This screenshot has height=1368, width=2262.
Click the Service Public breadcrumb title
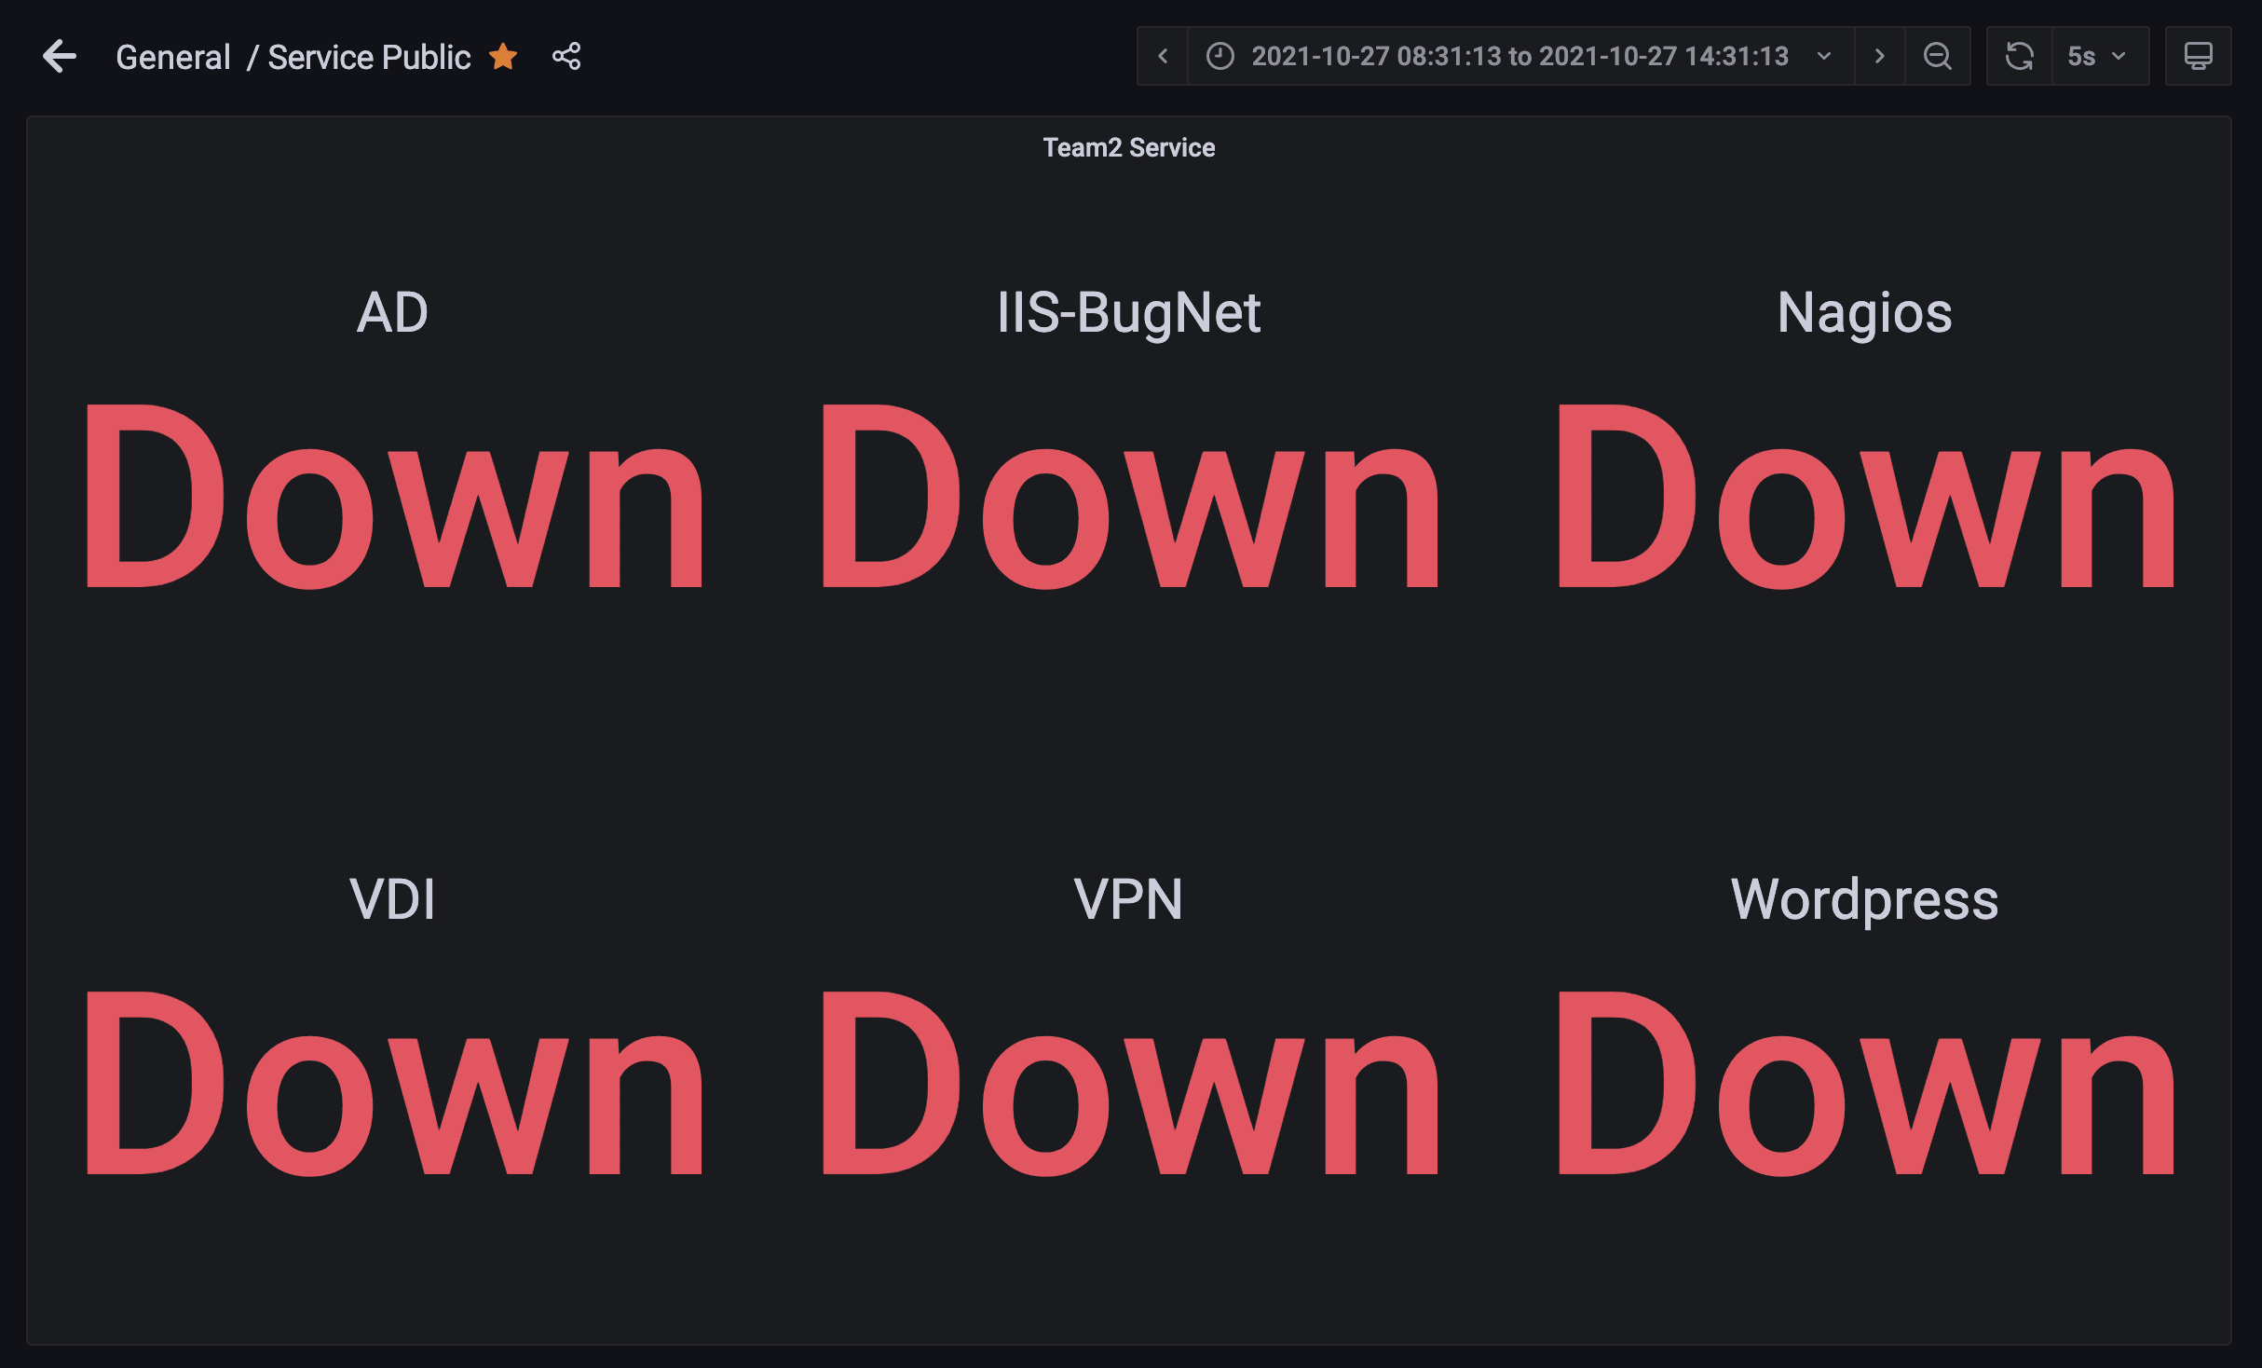pos(369,56)
